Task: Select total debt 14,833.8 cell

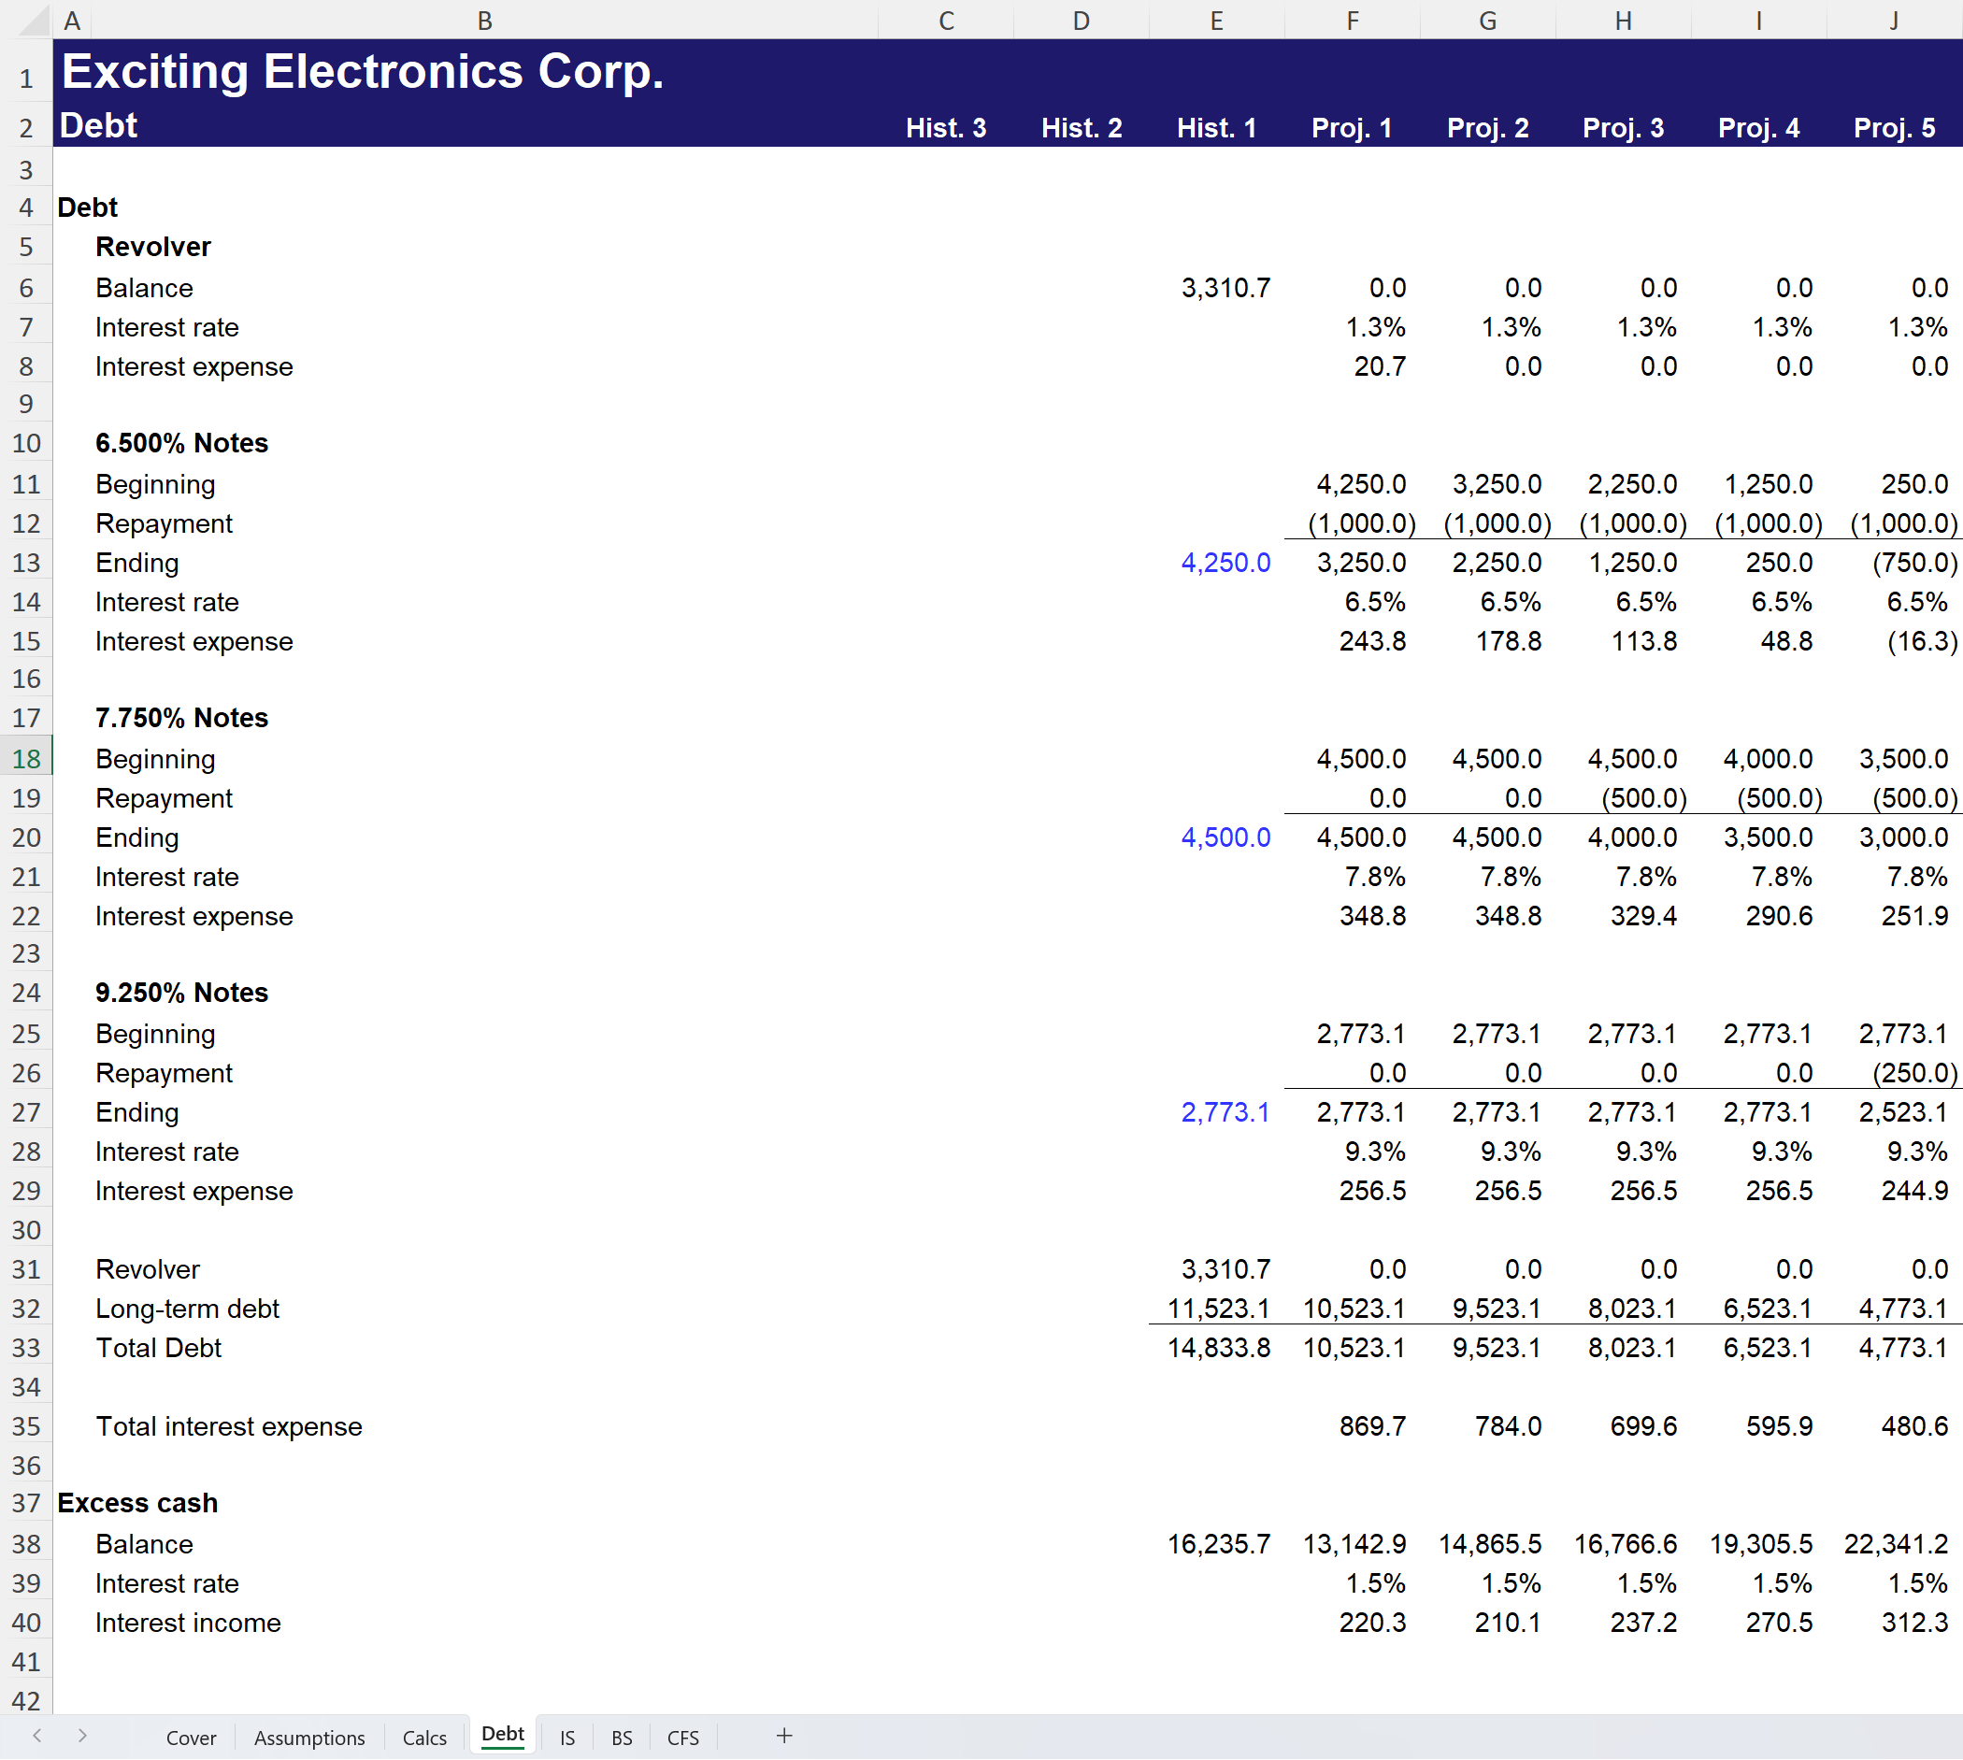Action: point(1218,1348)
